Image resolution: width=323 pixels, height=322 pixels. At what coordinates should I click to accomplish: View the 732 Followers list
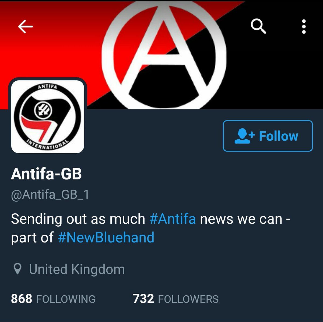pyautogui.click(x=176, y=299)
